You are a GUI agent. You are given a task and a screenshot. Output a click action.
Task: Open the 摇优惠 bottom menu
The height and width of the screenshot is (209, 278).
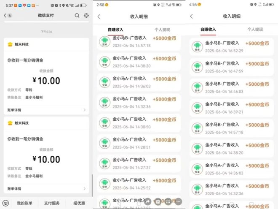(79, 203)
